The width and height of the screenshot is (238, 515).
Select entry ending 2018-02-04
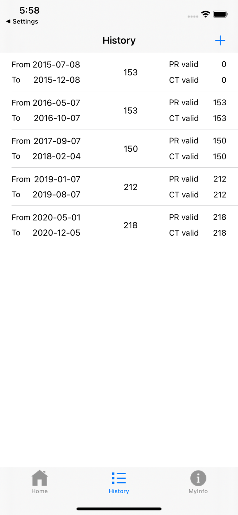pos(56,156)
